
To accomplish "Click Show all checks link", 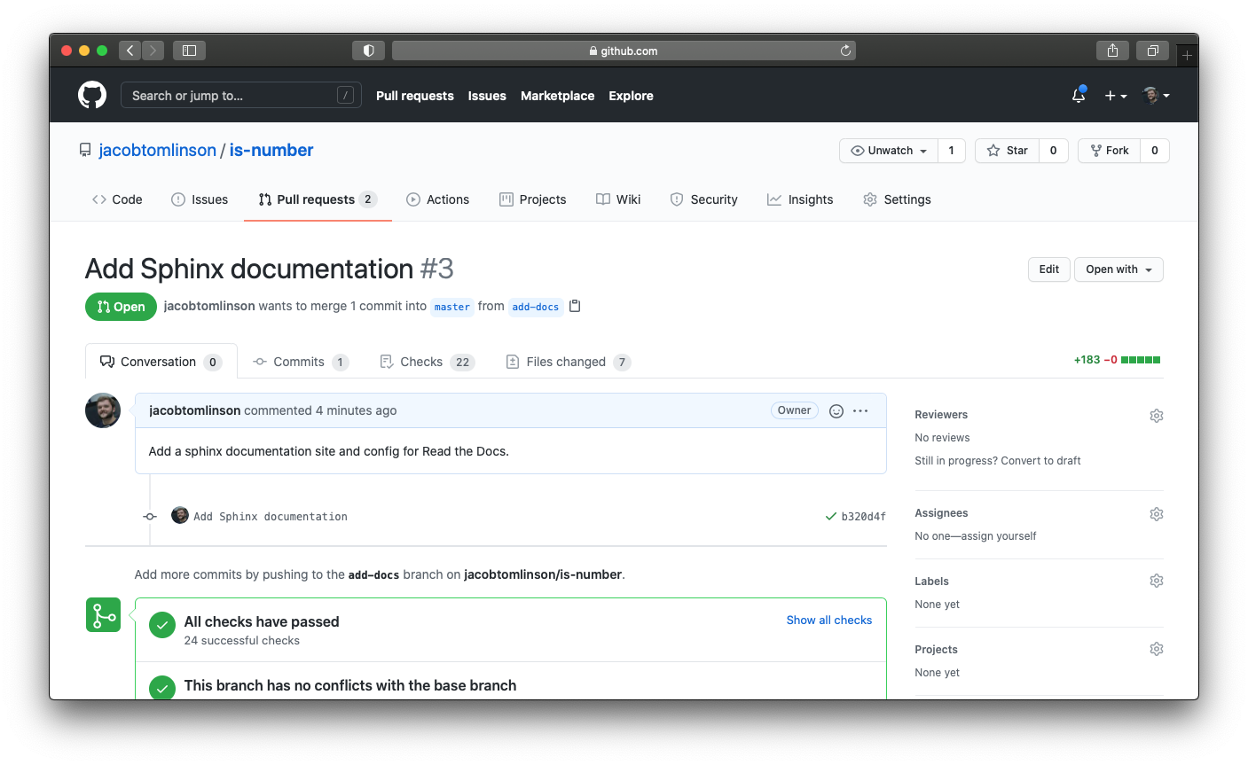I will tap(828, 620).
